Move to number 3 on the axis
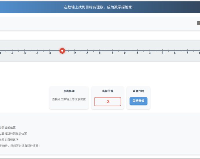 point(137,51)
